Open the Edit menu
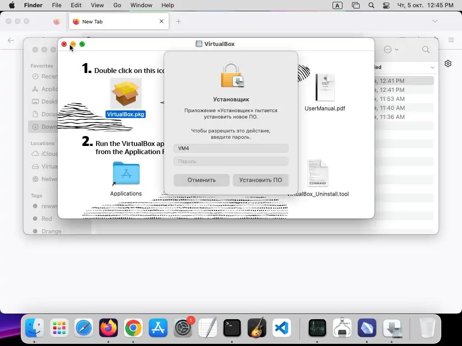The image size is (462, 346). pyautogui.click(x=76, y=5)
